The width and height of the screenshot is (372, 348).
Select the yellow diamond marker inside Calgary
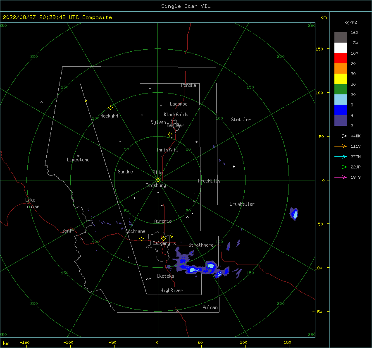[163, 238]
